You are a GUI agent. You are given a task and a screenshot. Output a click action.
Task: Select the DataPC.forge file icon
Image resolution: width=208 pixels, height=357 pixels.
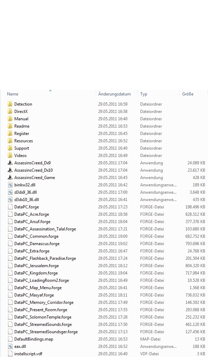[x=10, y=207]
